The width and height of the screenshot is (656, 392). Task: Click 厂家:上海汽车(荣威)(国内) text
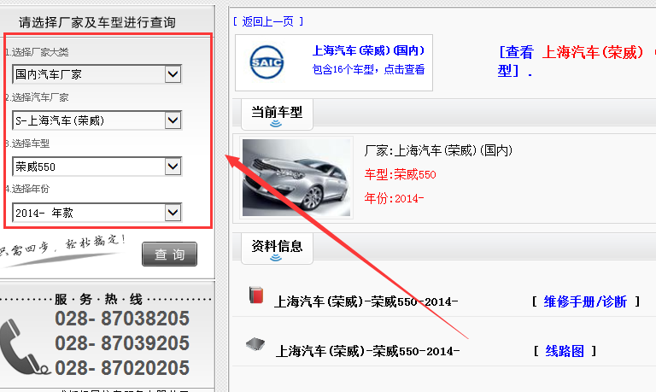point(438,150)
